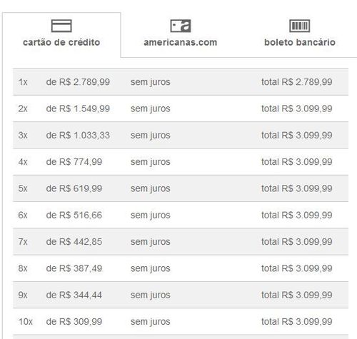The image size is (357, 339).
Task: Click total R$ 3.099,99 in 10x row
Action: coord(297,322)
